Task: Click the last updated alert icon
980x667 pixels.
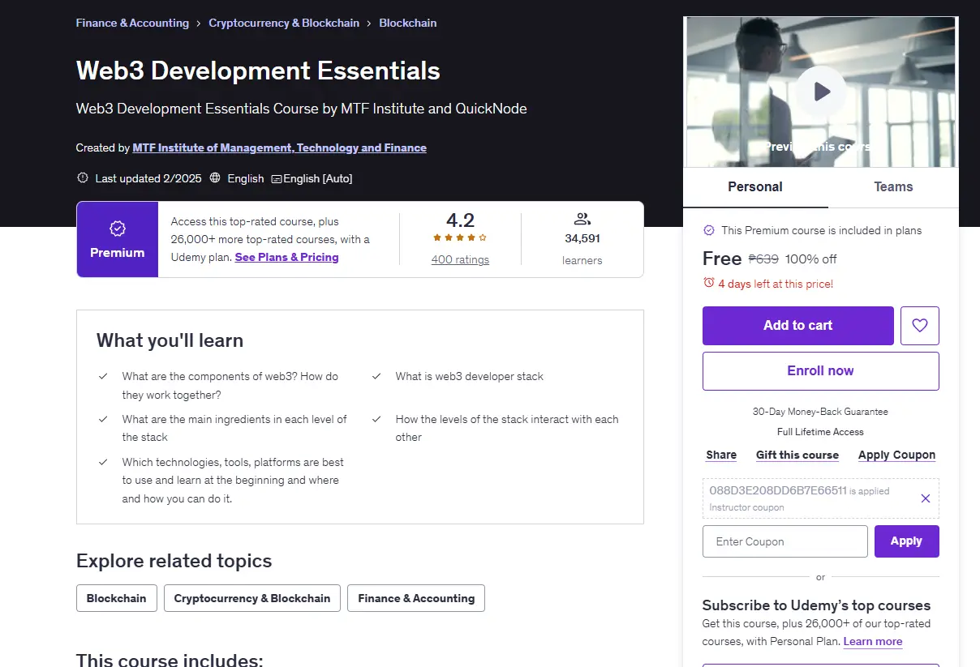Action: (x=82, y=177)
